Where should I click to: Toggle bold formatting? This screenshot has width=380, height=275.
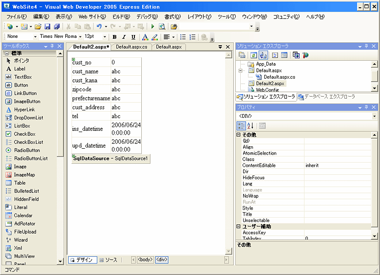(114, 37)
